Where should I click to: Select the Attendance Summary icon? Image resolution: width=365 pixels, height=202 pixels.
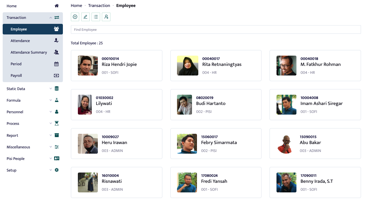tap(57, 52)
